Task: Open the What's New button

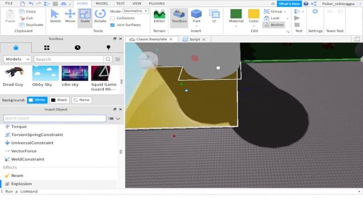Action: click(289, 4)
